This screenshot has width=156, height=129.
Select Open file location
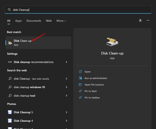click(x=94, y=85)
